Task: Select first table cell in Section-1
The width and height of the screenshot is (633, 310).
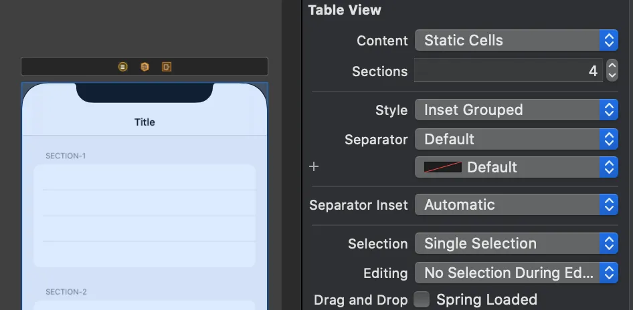Action: (145, 178)
